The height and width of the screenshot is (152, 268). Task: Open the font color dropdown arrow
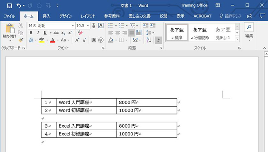click(x=58, y=40)
